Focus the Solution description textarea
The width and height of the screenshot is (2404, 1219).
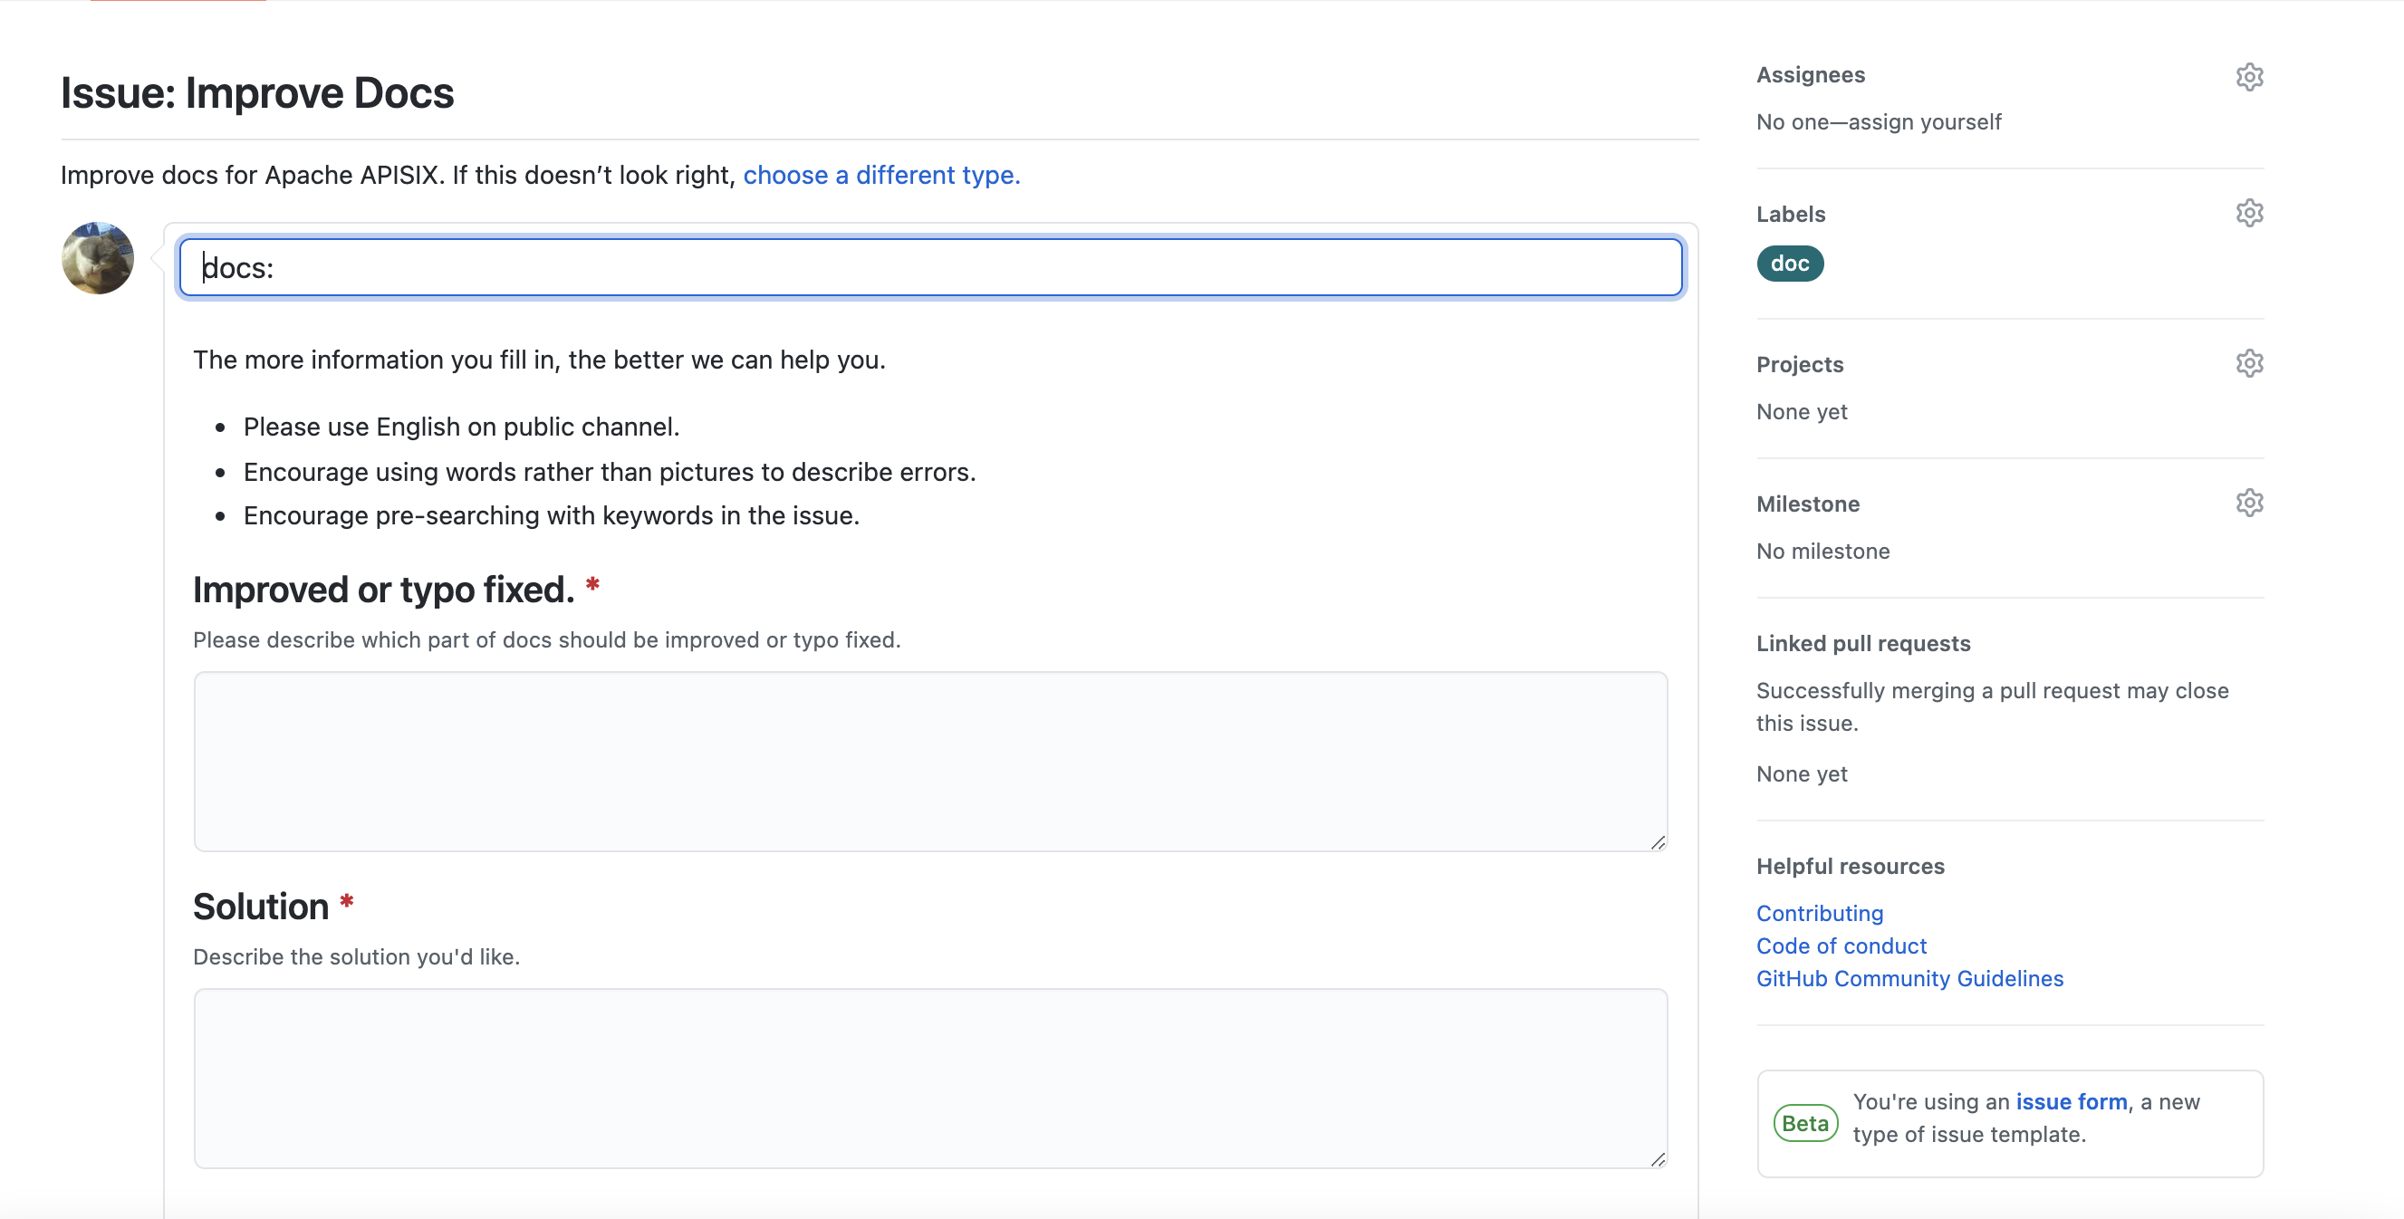pyautogui.click(x=929, y=1078)
